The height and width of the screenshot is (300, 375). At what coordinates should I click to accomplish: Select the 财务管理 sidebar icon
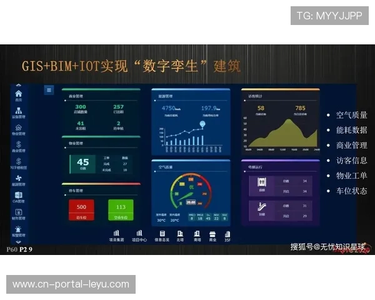coord(18,212)
